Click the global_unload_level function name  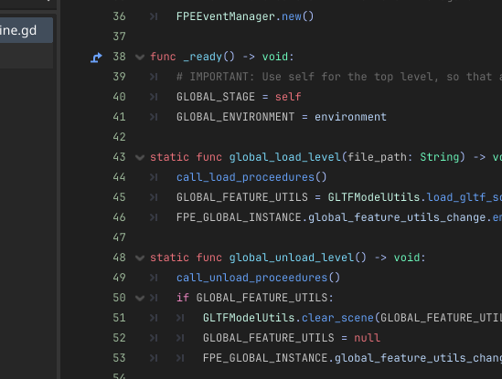click(292, 258)
